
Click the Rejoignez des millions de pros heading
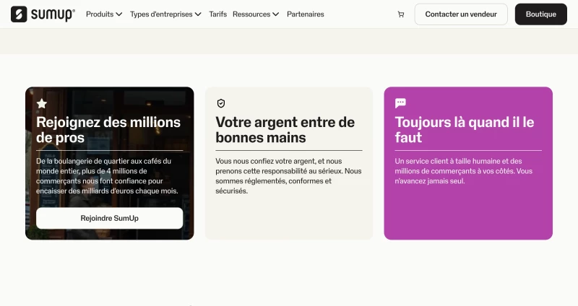(x=108, y=130)
